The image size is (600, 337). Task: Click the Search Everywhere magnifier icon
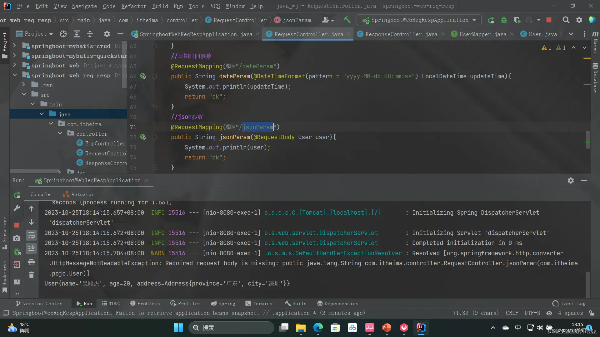(566, 20)
